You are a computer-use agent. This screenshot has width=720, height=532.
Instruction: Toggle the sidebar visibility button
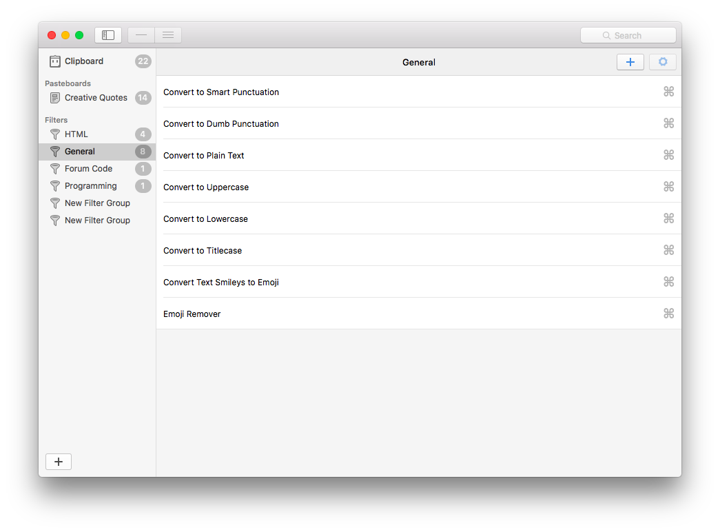pyautogui.click(x=108, y=35)
